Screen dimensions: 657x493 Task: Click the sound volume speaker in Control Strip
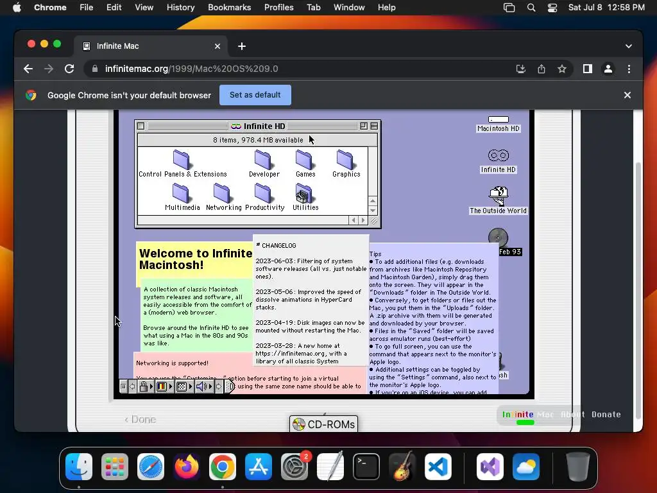pyautogui.click(x=205, y=386)
